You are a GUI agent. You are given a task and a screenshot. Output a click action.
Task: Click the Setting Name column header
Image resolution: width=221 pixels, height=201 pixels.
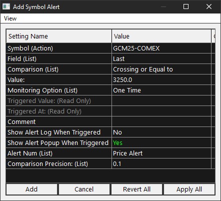point(59,36)
